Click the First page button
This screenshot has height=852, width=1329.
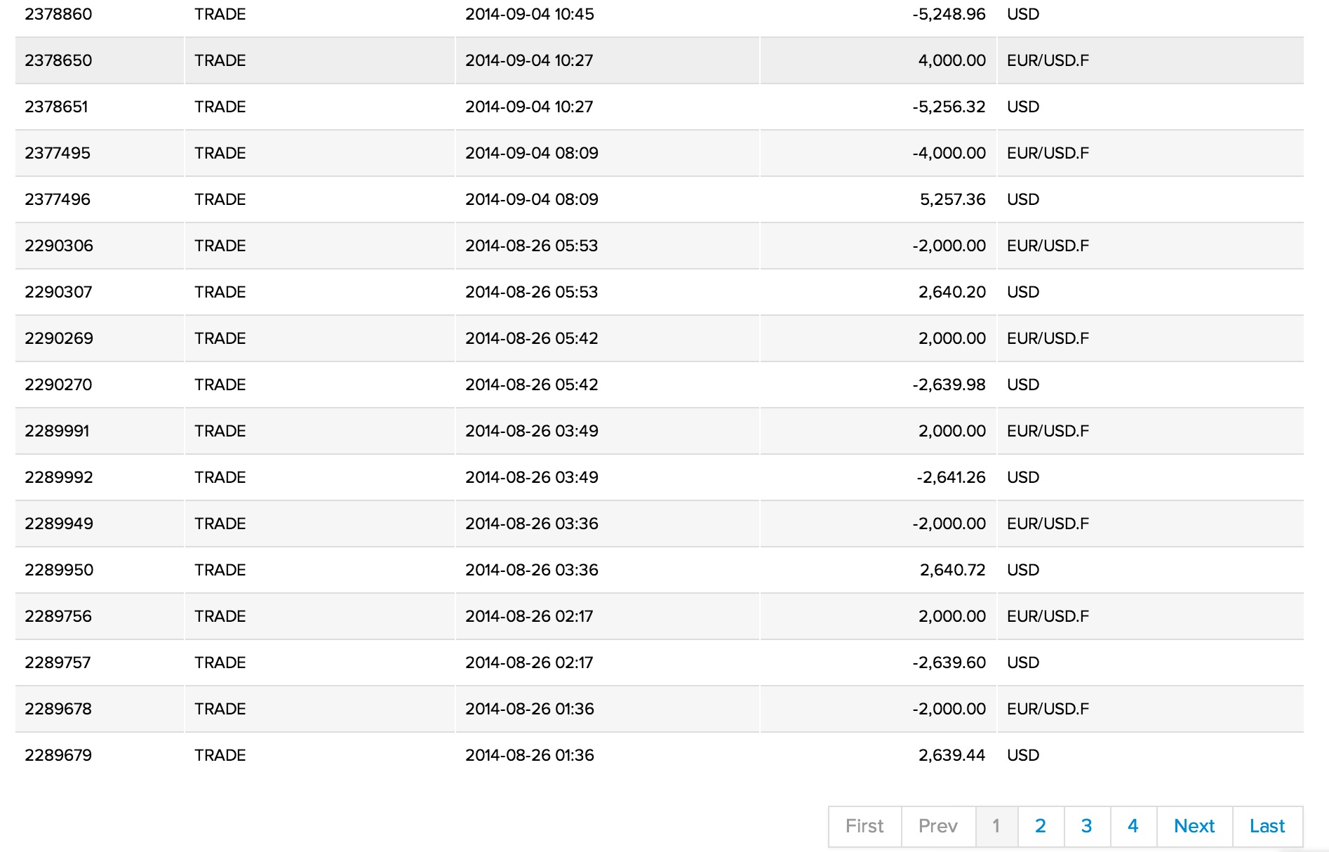pyautogui.click(x=864, y=826)
